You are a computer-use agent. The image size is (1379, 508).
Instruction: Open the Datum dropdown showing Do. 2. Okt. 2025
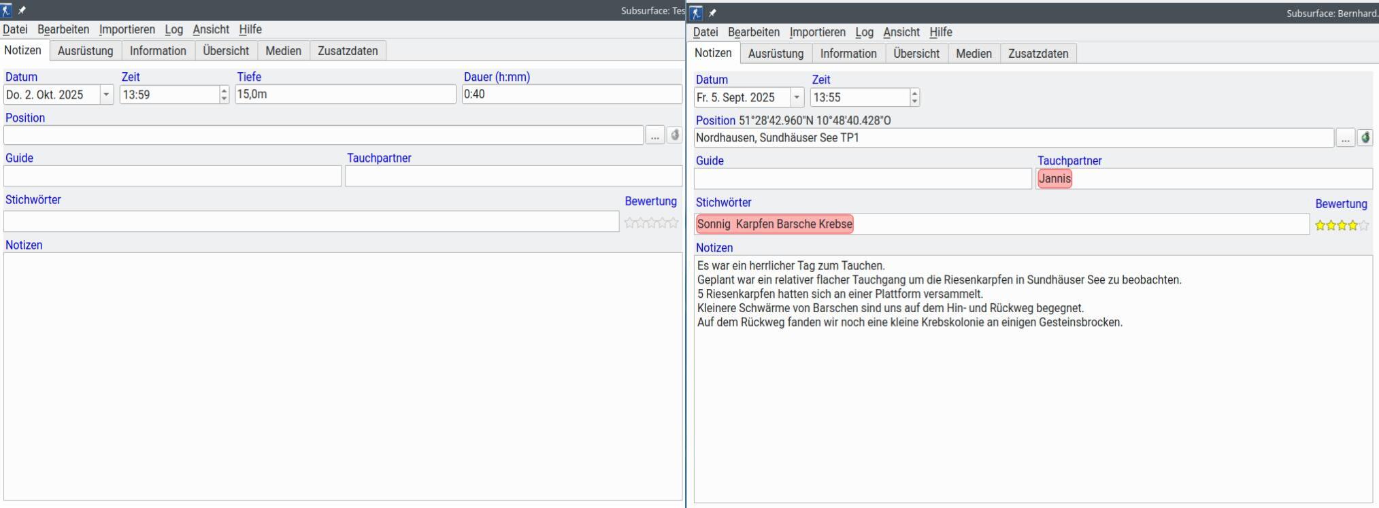[106, 95]
